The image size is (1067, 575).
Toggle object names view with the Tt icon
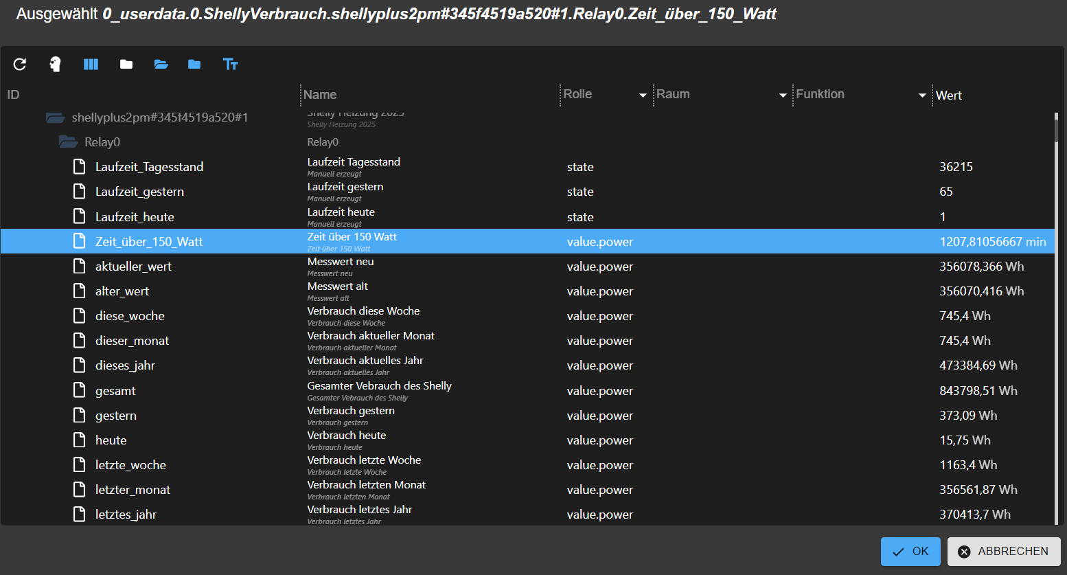click(x=230, y=64)
